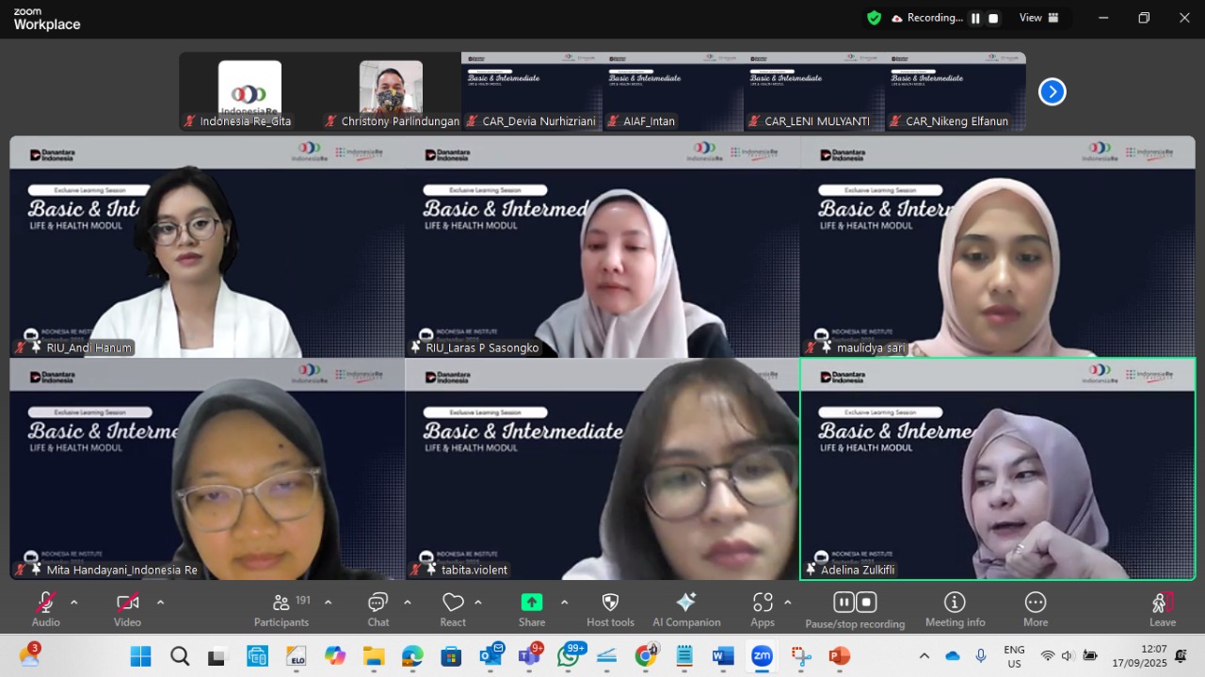This screenshot has width=1205, height=677.
Task: Select Christony Parlindungan's video thumbnail
Action: (391, 91)
